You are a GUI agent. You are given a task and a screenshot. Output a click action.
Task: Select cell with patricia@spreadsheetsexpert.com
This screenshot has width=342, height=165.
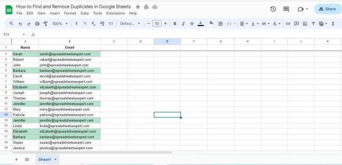point(70,115)
